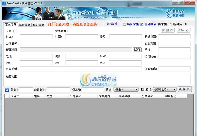Click the 详细 button next to 所属地区

click(x=137, y=50)
